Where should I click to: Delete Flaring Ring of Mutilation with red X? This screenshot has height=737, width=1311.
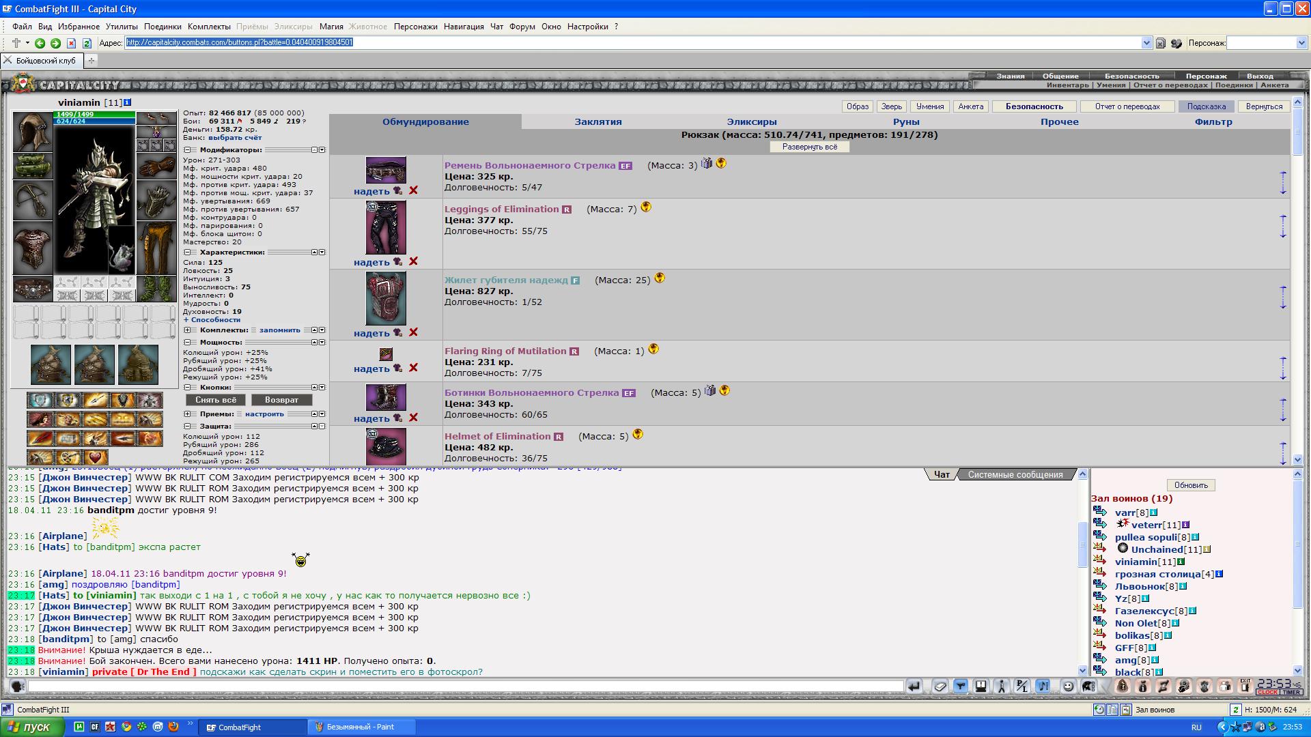[x=413, y=368]
